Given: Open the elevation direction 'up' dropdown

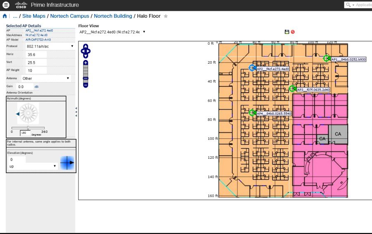Looking at the screenshot, I should 33,166.
